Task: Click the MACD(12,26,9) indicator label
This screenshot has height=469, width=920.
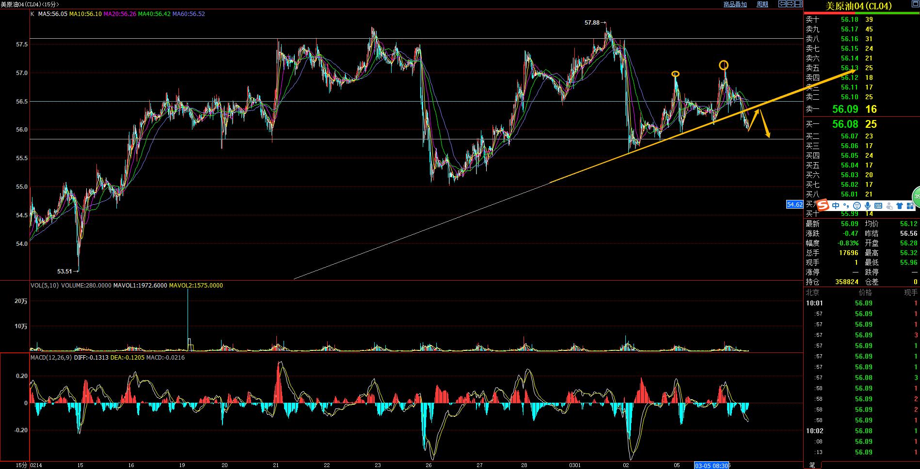Action: 51,358
